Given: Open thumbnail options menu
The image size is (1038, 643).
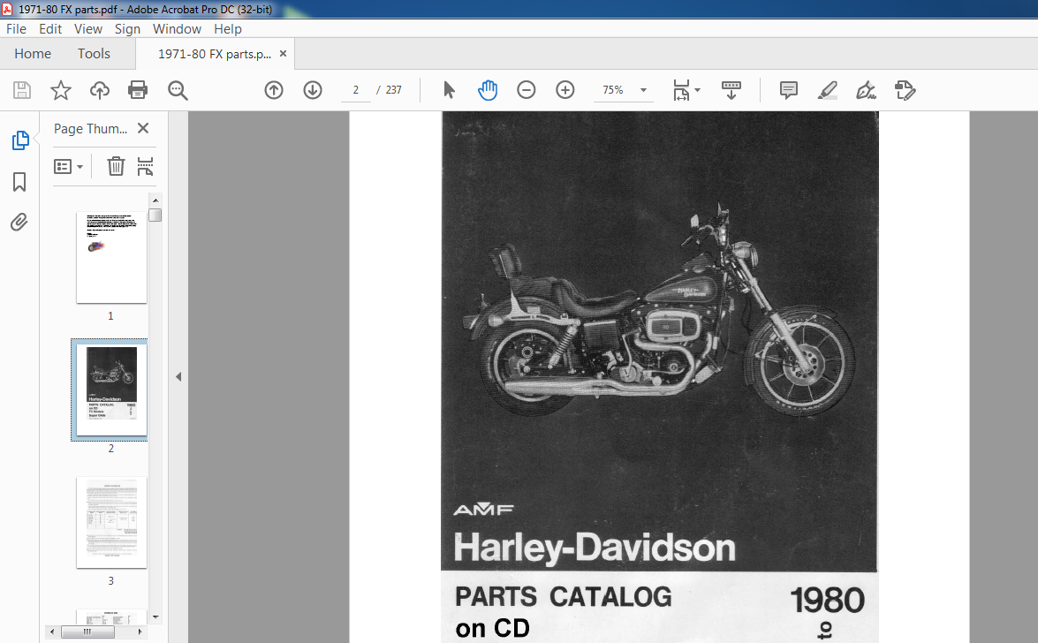Looking at the screenshot, I should point(68,166).
